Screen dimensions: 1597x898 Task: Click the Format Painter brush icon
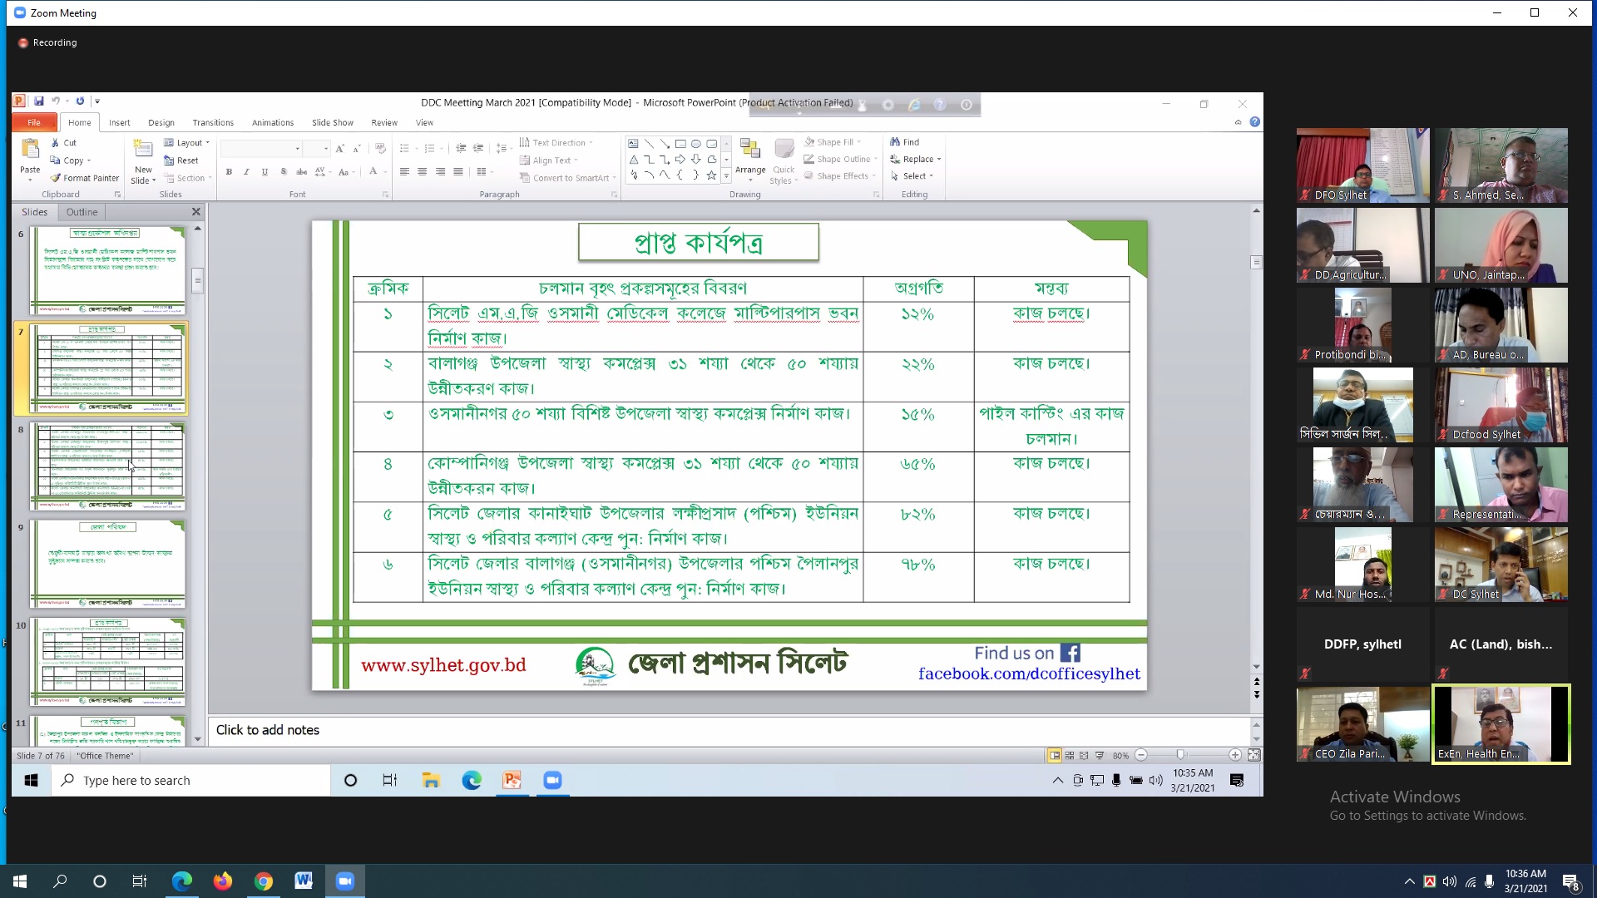[56, 178]
